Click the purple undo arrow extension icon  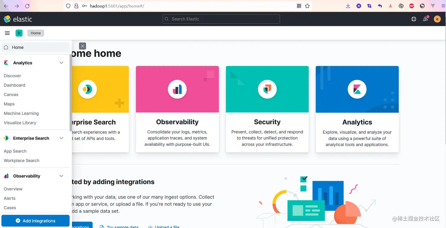click(380, 6)
